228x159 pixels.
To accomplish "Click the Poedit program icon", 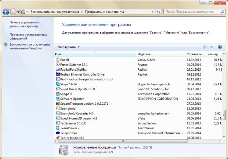I will (x=58, y=60).
